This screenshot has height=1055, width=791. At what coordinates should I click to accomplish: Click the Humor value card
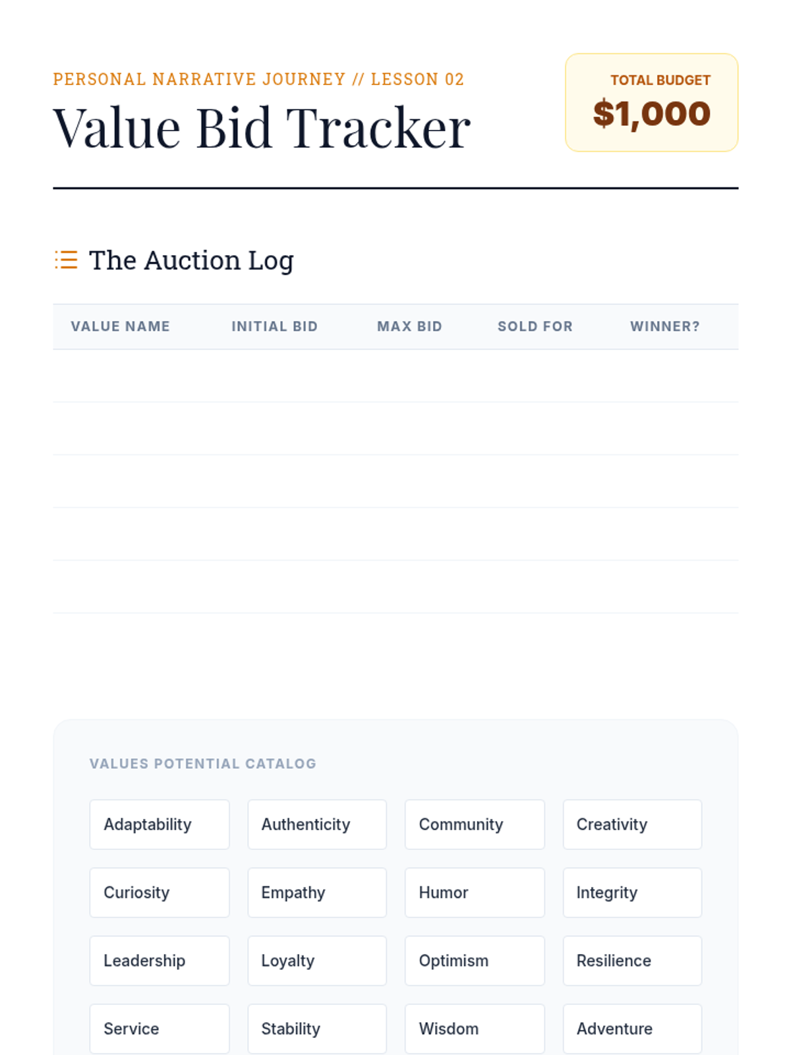pos(475,893)
